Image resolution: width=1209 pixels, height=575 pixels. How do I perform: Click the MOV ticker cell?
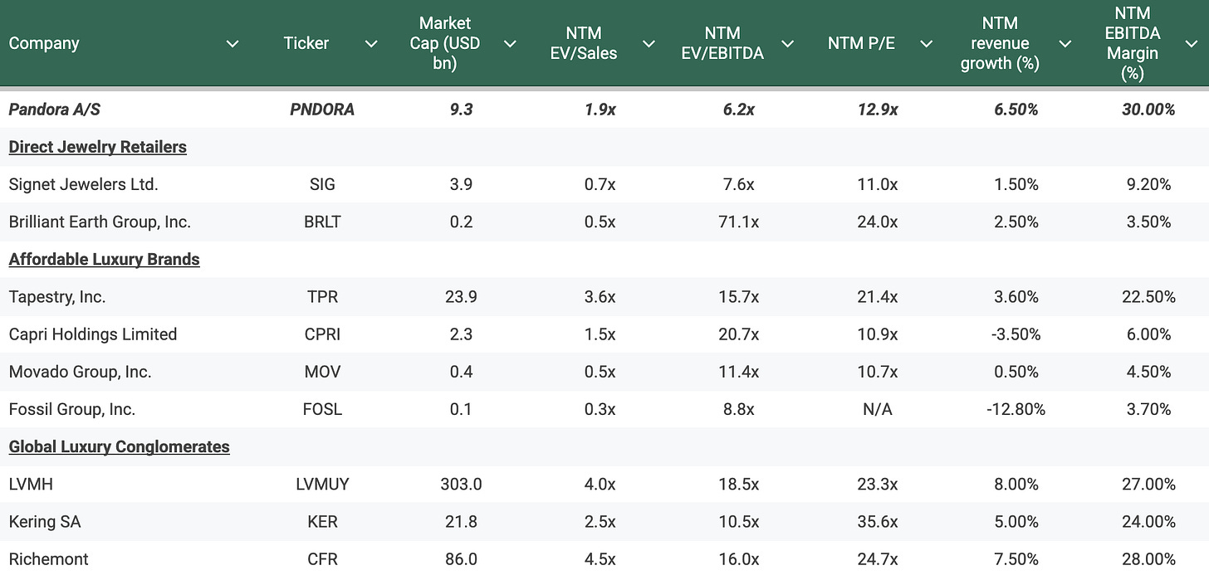(322, 372)
